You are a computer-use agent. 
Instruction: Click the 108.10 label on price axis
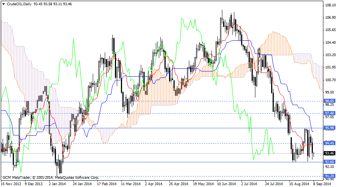[330, 5]
